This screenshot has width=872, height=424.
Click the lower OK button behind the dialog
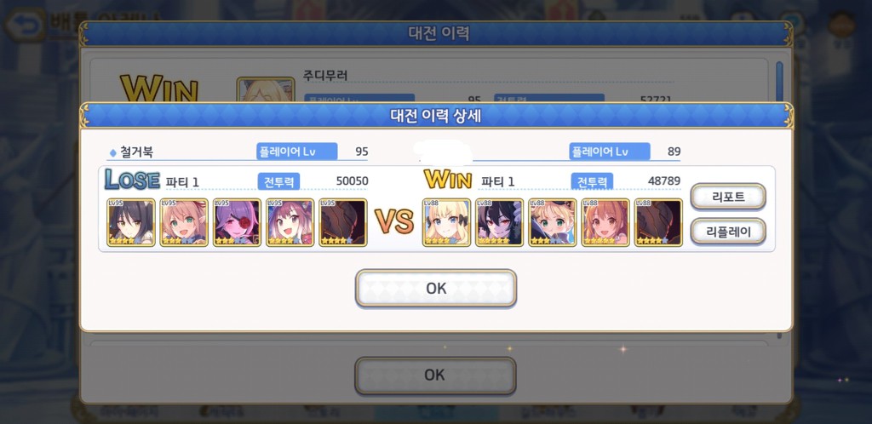435,375
